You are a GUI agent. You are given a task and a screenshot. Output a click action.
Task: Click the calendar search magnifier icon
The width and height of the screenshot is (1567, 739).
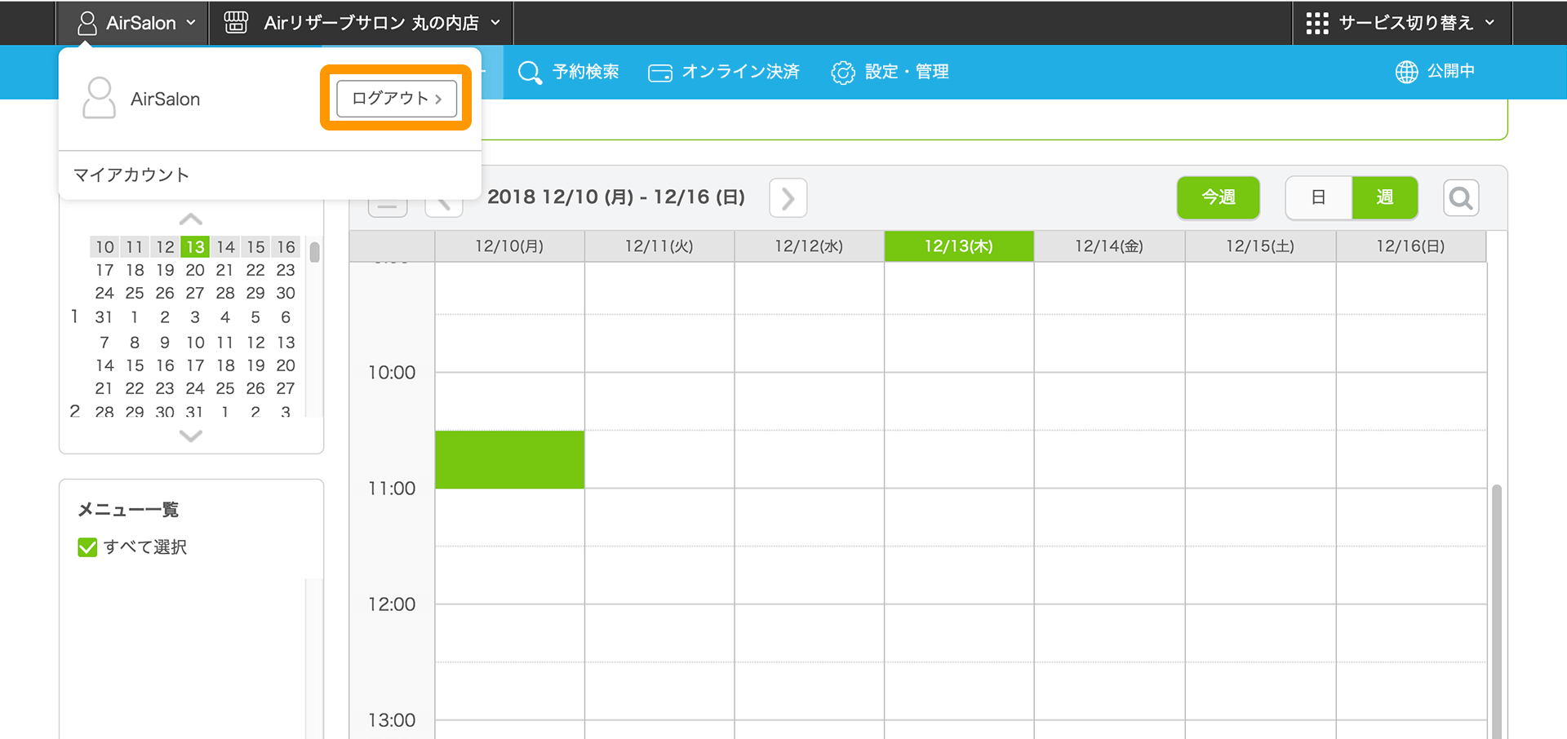(x=1460, y=198)
